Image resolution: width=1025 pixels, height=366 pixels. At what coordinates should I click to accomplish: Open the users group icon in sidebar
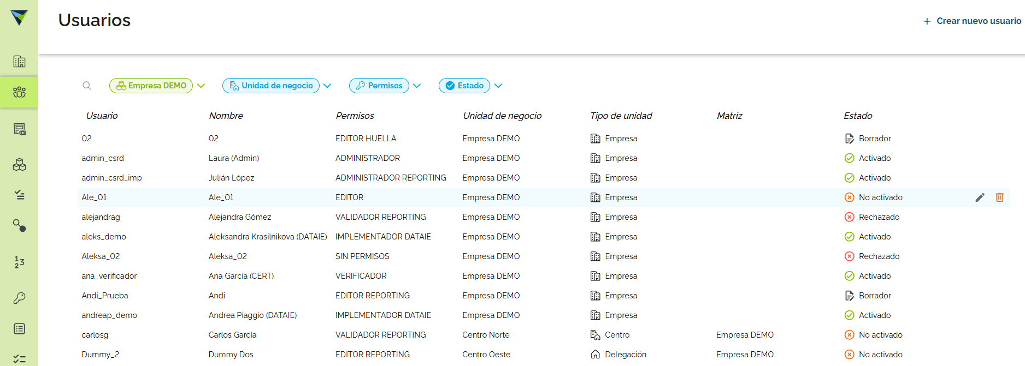pyautogui.click(x=19, y=92)
